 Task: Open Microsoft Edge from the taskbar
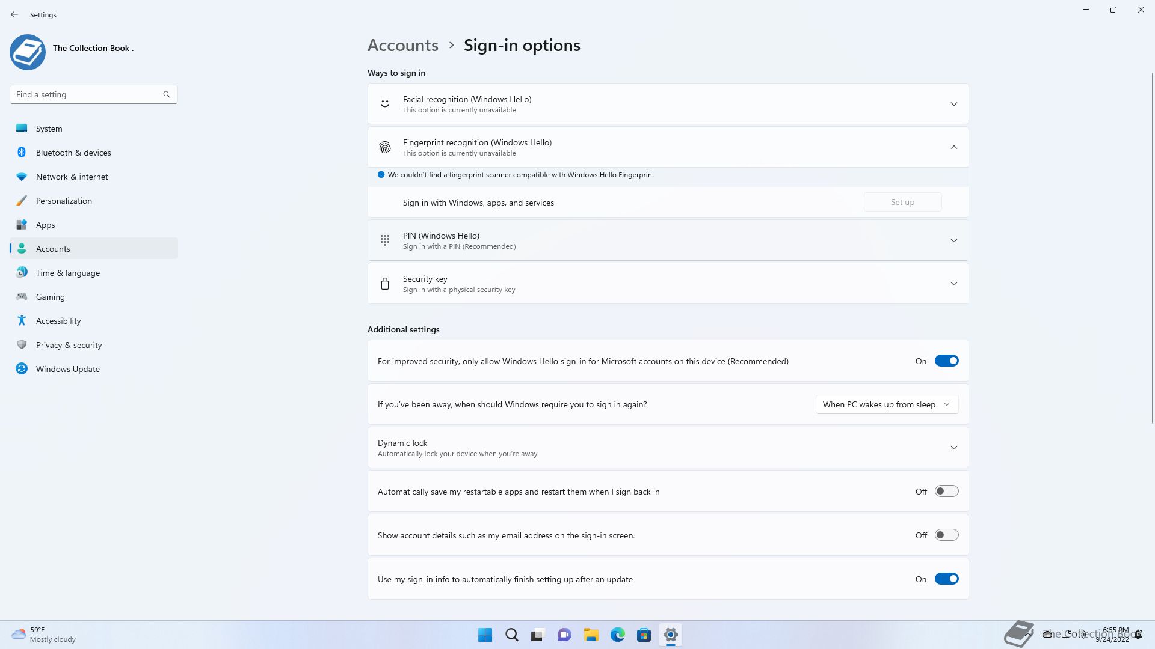pos(617,635)
